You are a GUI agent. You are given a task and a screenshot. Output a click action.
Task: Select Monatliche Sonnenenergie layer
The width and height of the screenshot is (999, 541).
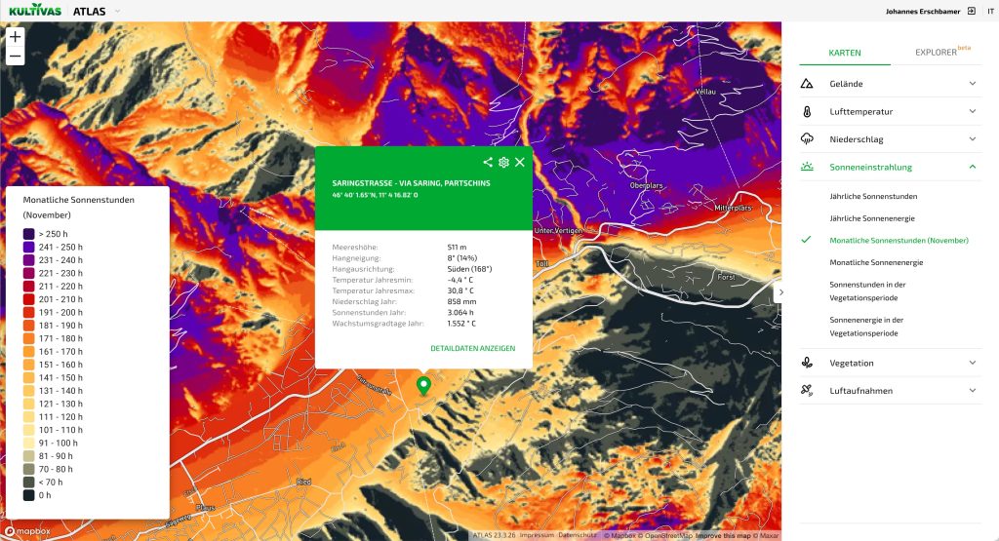[x=875, y=262]
